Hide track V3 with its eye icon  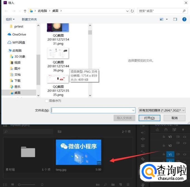[x=184, y=137]
